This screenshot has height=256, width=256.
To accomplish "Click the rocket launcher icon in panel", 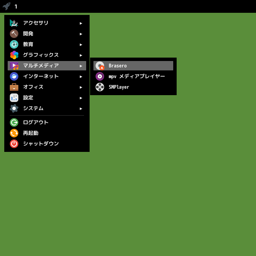I will tap(6, 6).
